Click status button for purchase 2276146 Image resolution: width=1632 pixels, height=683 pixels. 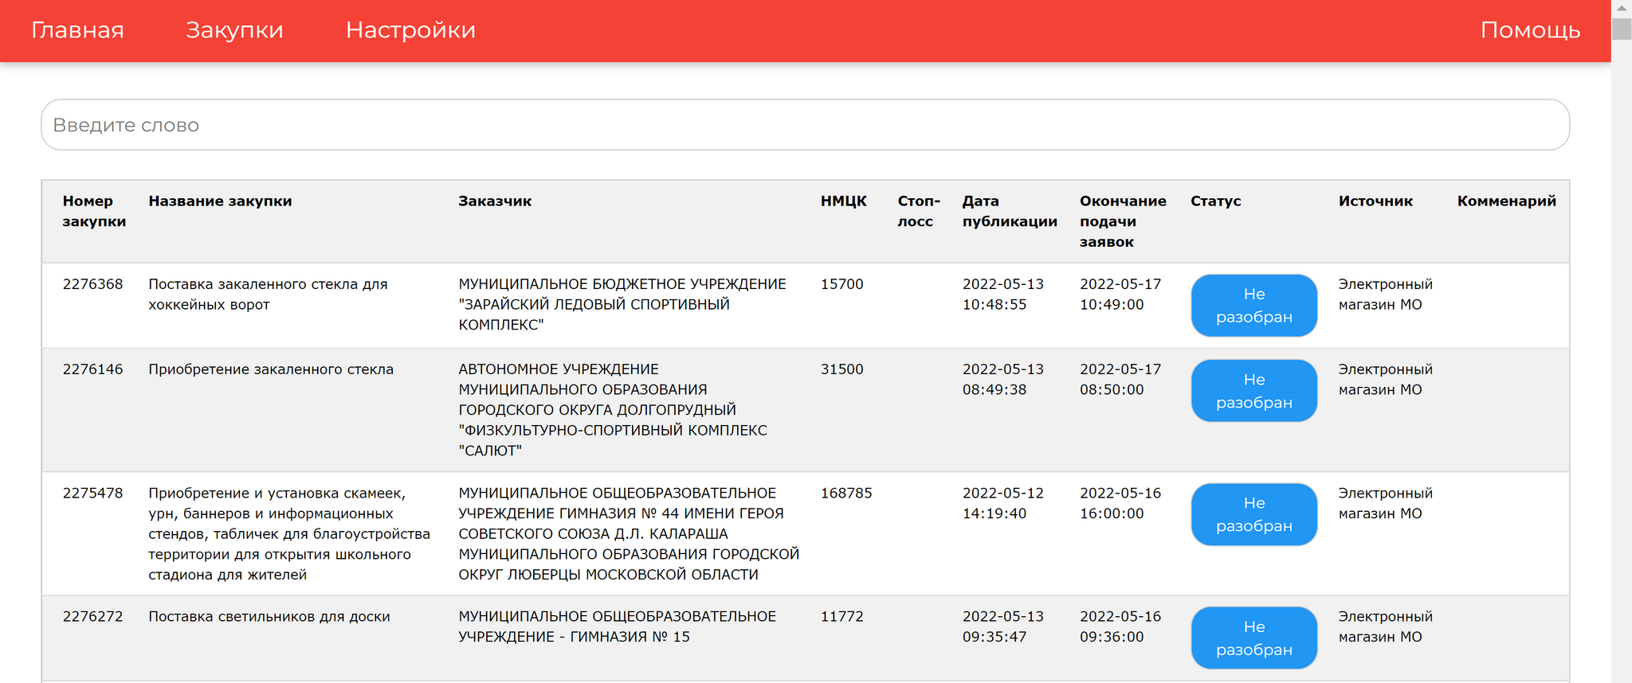click(1253, 391)
